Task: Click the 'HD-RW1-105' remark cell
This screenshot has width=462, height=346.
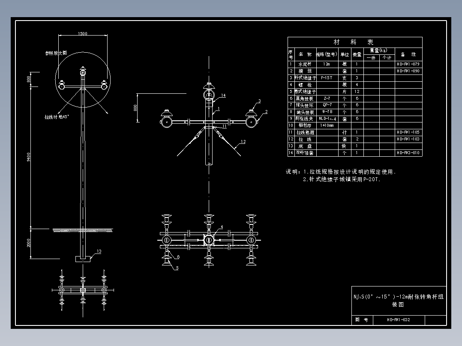Action: [x=408, y=132]
